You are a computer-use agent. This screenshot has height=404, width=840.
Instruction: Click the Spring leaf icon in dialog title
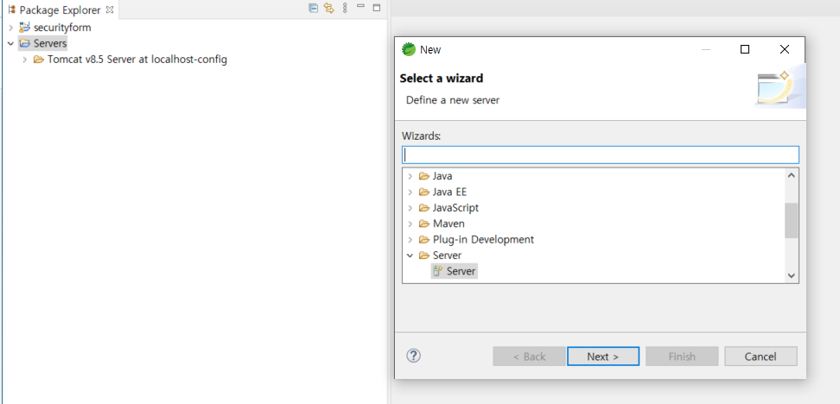(409, 49)
